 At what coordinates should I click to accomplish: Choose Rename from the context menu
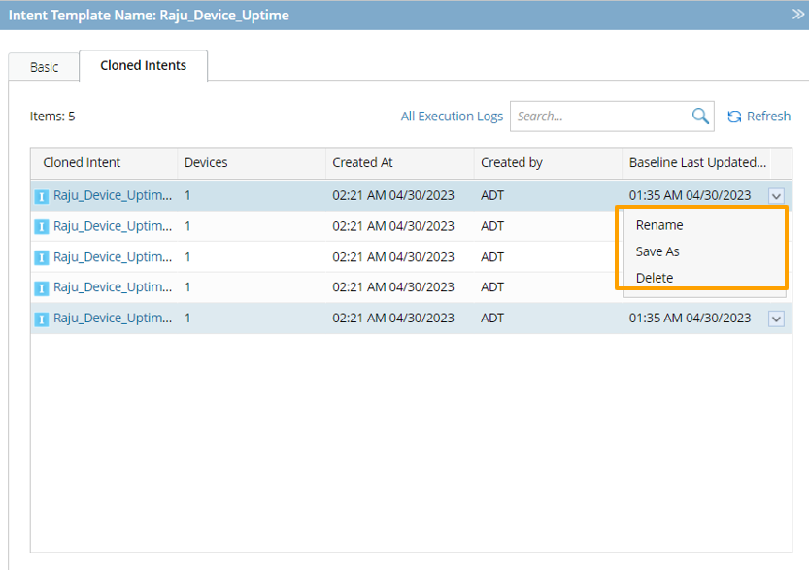coord(659,225)
